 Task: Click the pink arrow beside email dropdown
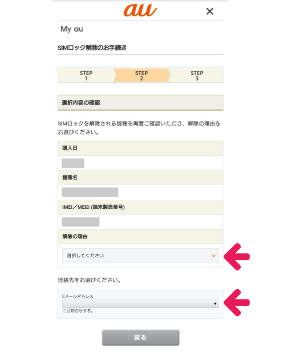(236, 303)
